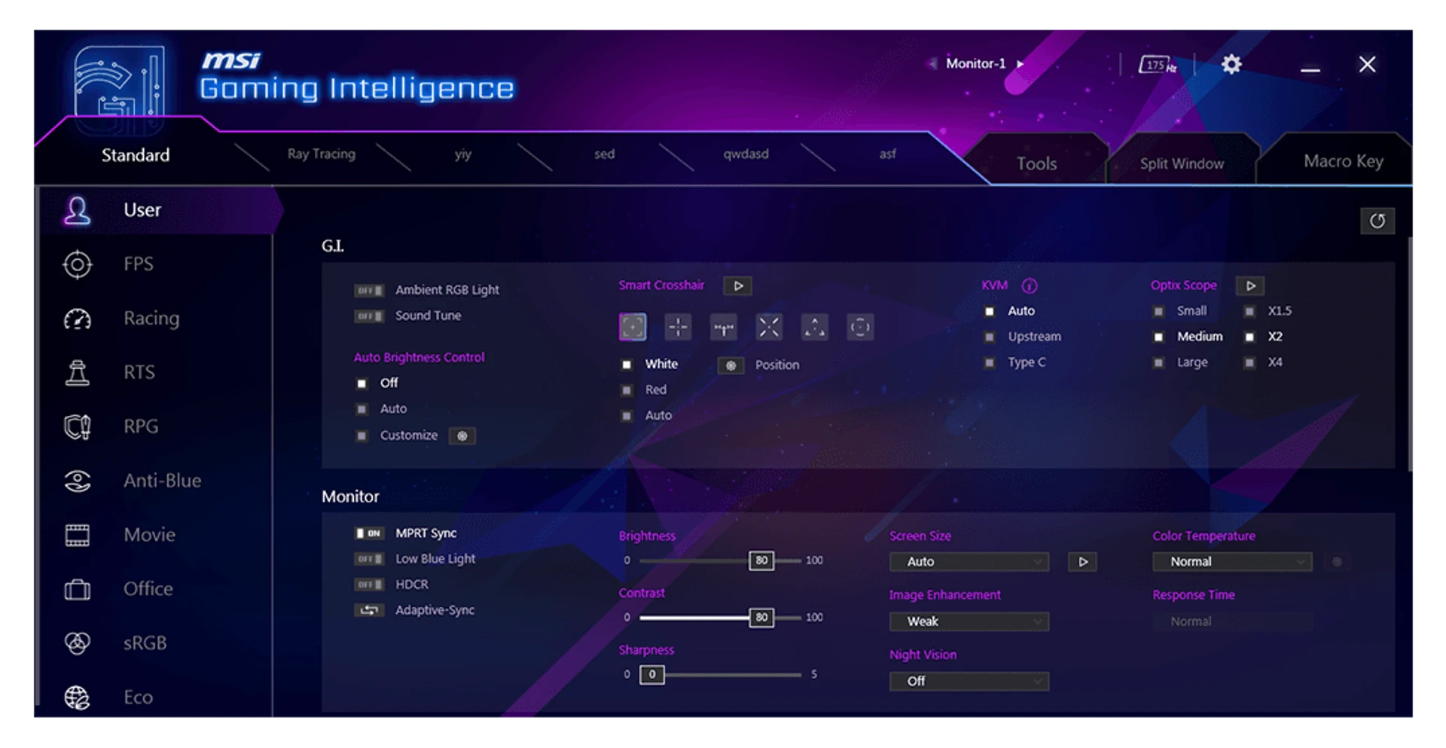
Task: Choose the Eco globe icon
Action: [77, 698]
